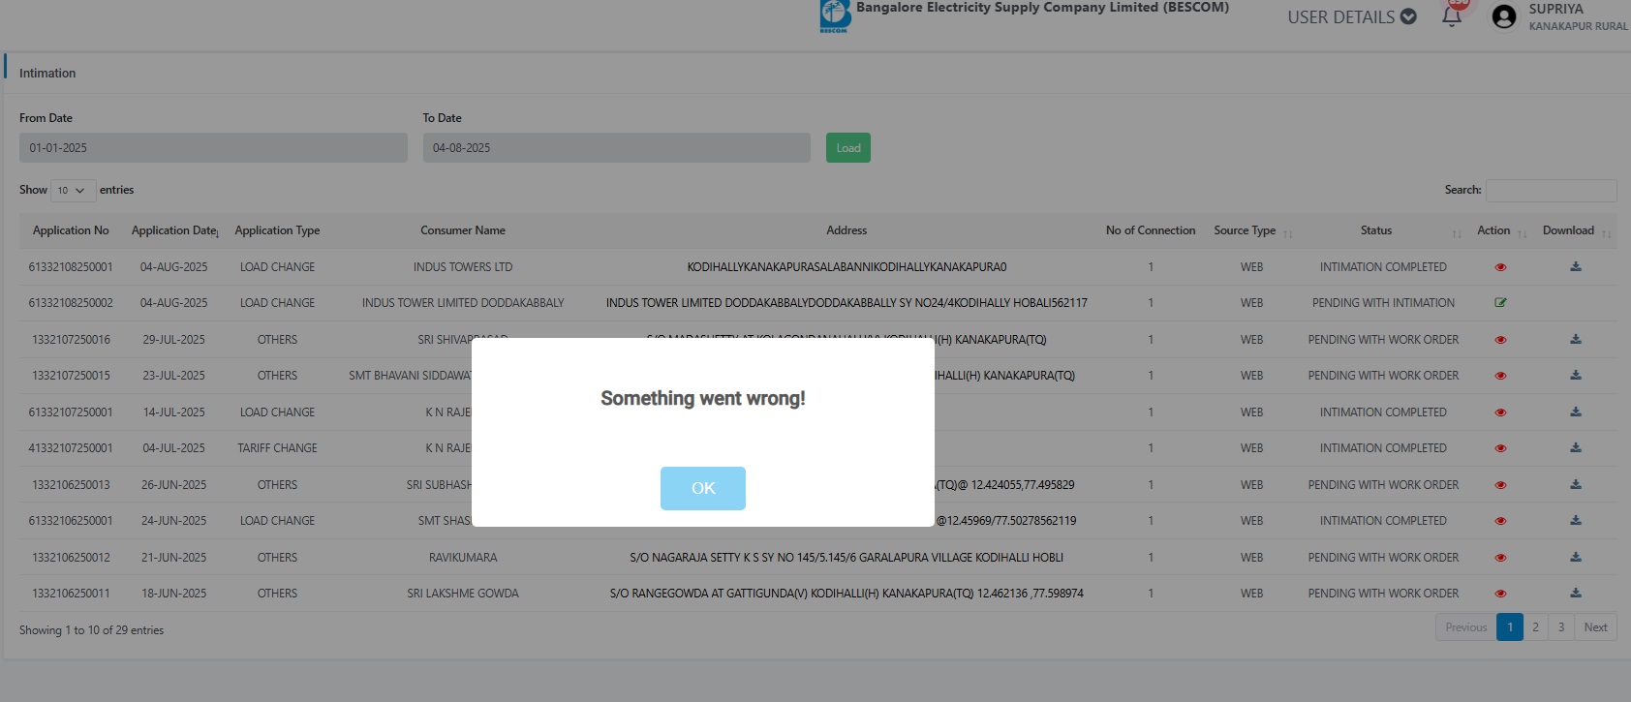Download file for application 1332107250016
This screenshot has width=1631, height=702.
click(x=1576, y=339)
